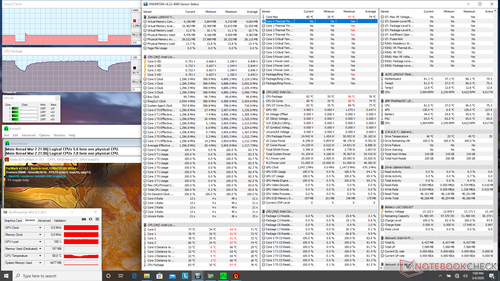Take a GPU-Z screenshot with camera icon

pyautogui.click(x=84, y=219)
